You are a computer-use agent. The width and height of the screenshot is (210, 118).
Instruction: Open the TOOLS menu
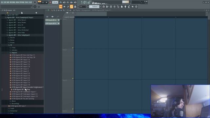27,2
